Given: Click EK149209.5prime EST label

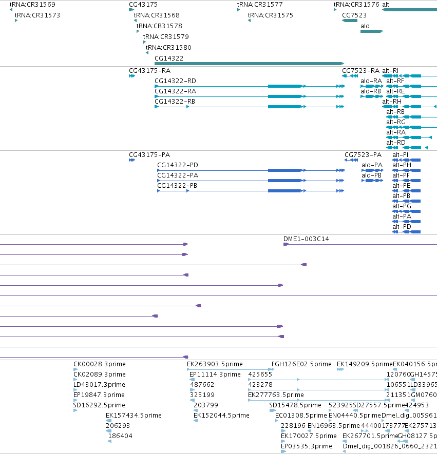Looking at the screenshot, I should click(365, 364).
